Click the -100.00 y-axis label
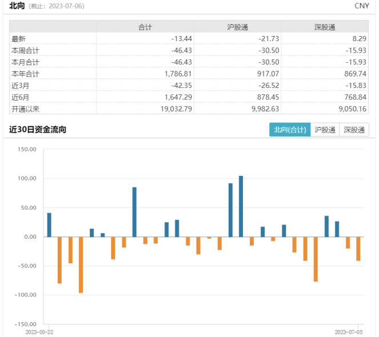Image resolution: width=379 pixels, height=337 pixels. 25,295
